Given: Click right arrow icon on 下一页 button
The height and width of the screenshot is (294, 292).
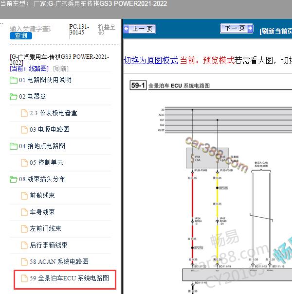Looking at the screenshot, I should [250, 29].
